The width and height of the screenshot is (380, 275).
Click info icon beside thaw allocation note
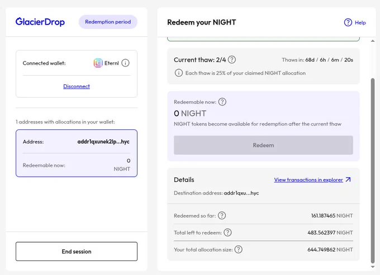click(179, 73)
